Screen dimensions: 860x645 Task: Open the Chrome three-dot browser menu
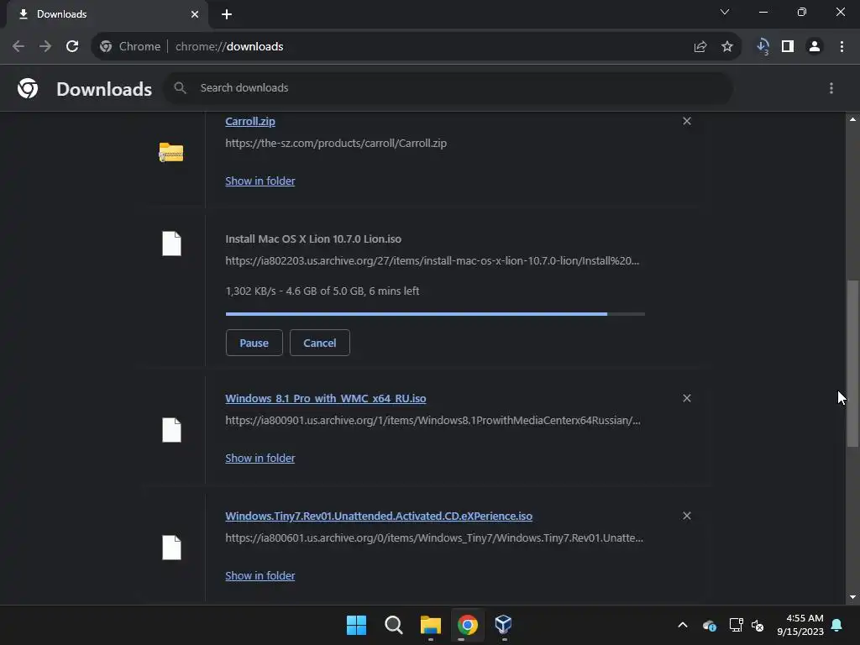coord(842,47)
